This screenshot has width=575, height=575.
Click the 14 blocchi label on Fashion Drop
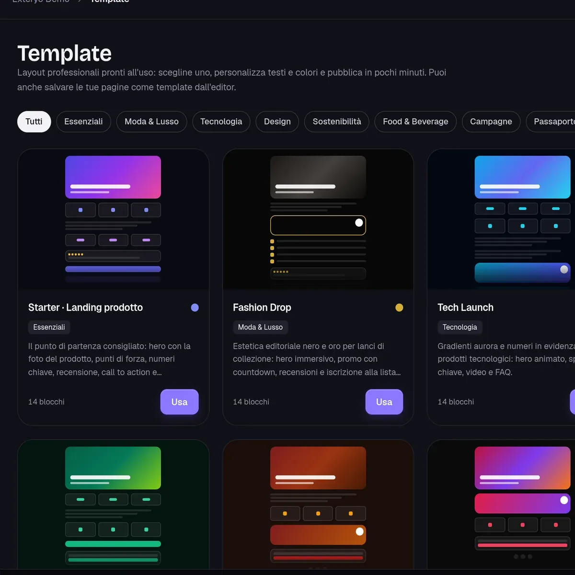(251, 402)
